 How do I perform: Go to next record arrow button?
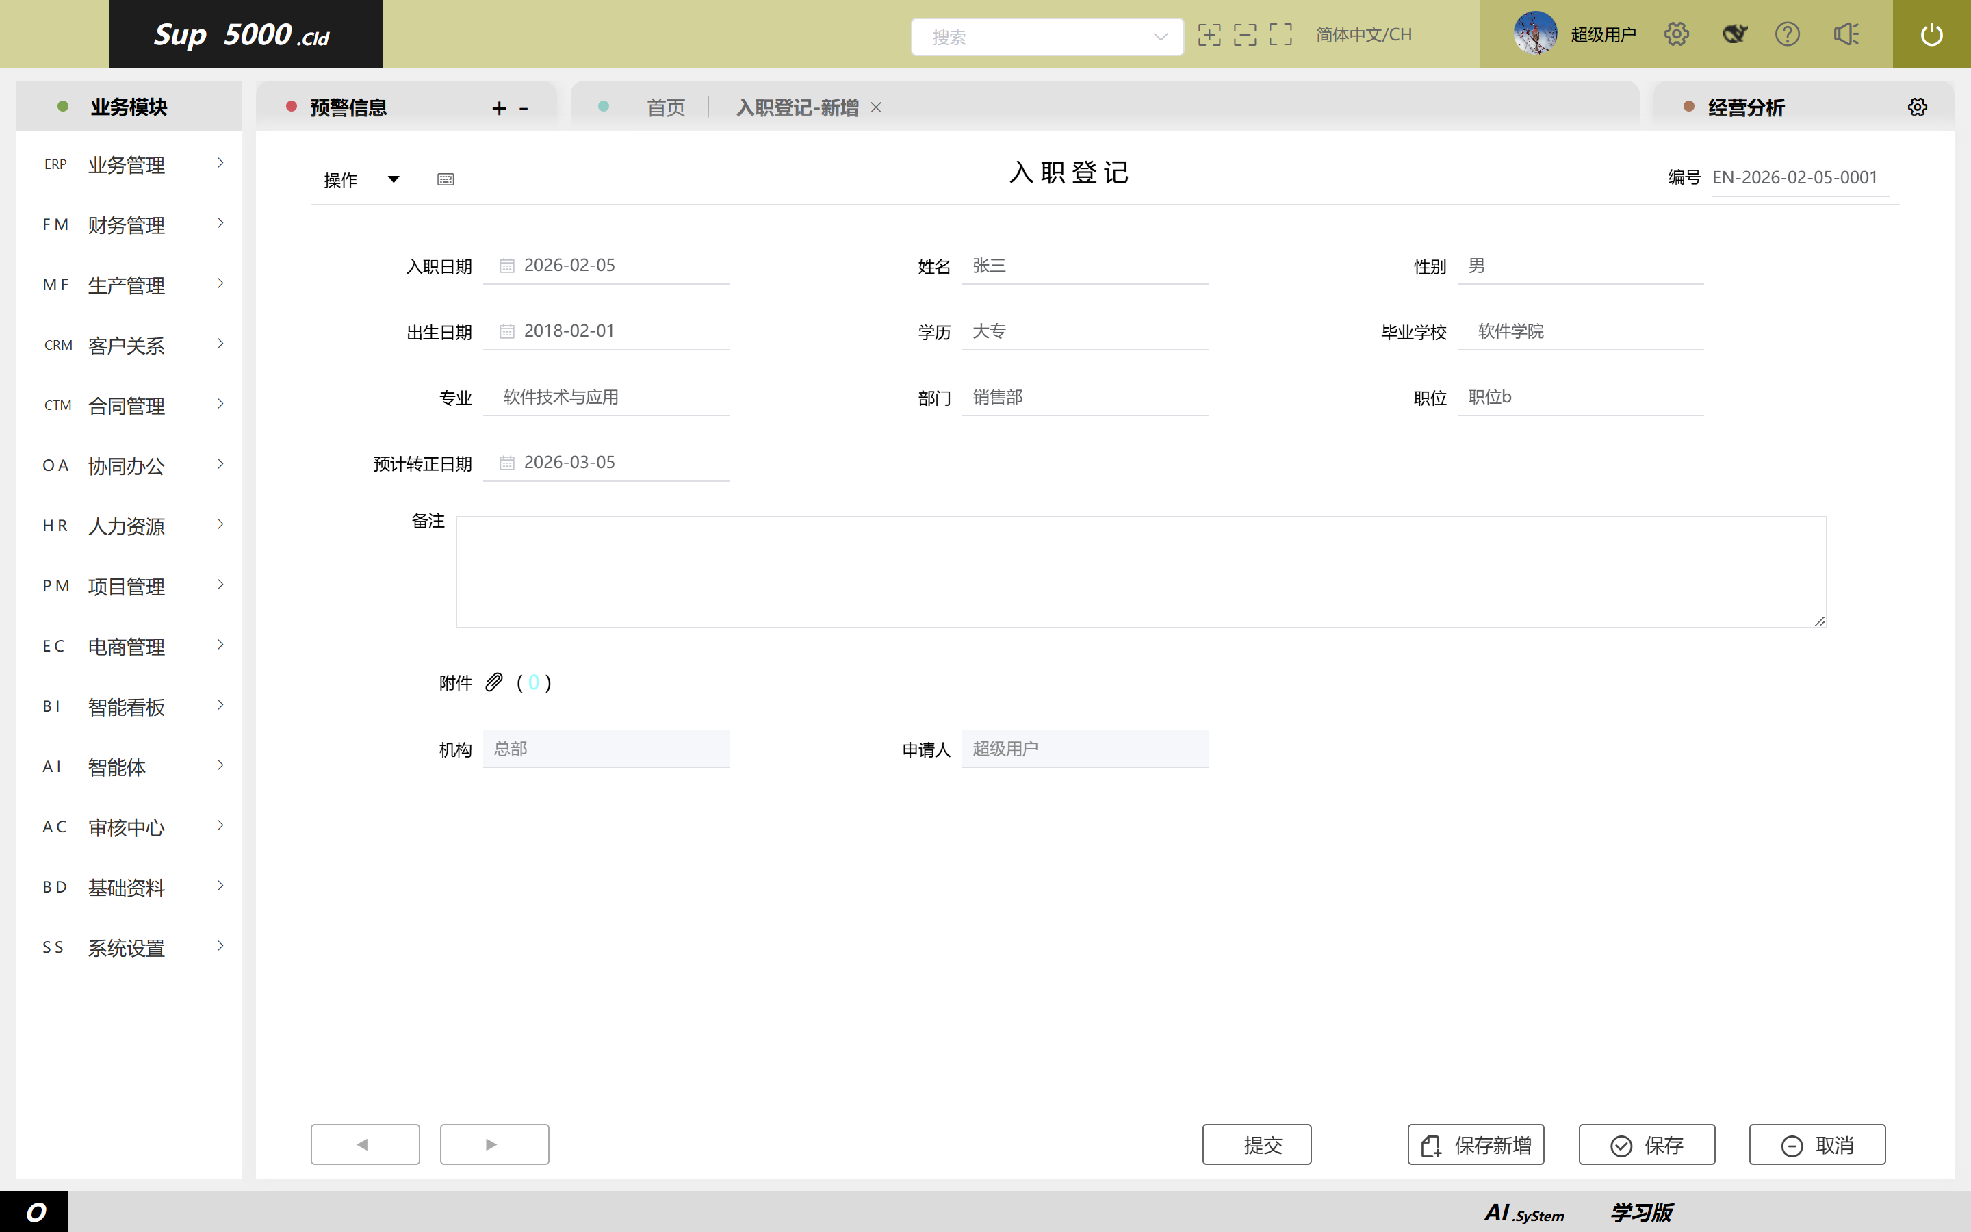pos(494,1144)
